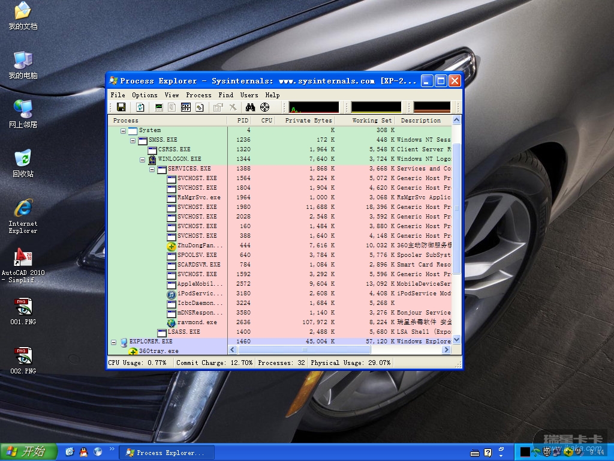Image resolution: width=614 pixels, height=461 pixels.
Task: Click the Refresh Now toolbar icon
Action: (x=140, y=107)
